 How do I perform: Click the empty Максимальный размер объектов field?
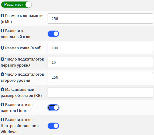[x=100, y=92]
